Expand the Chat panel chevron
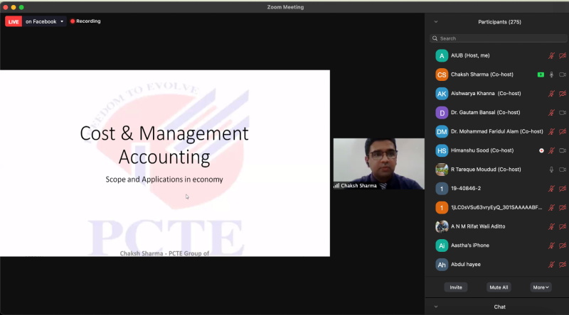 [x=435, y=306]
